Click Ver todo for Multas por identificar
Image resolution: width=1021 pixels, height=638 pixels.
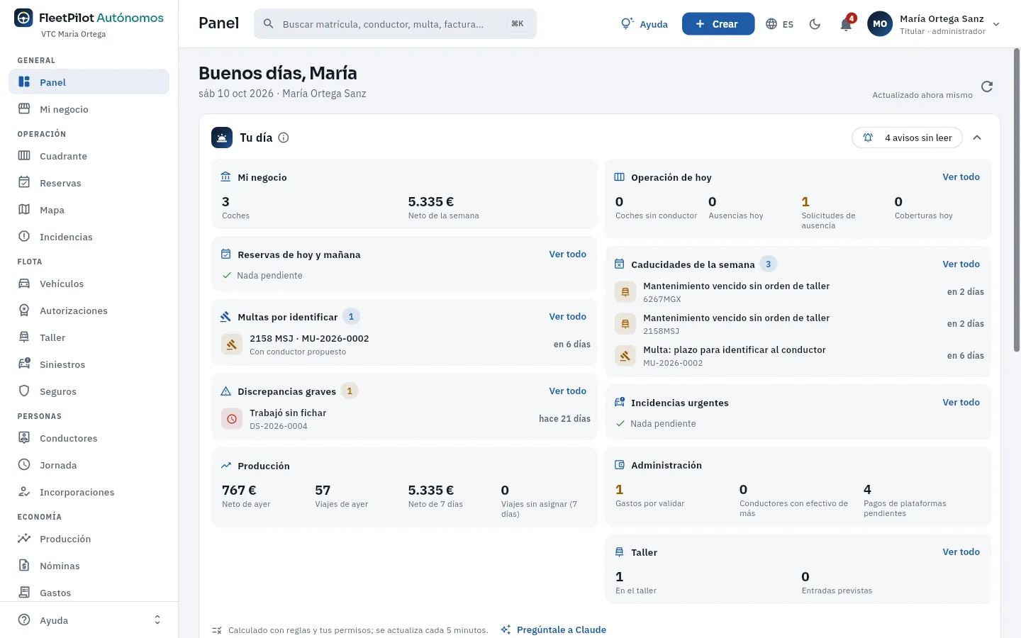point(567,317)
